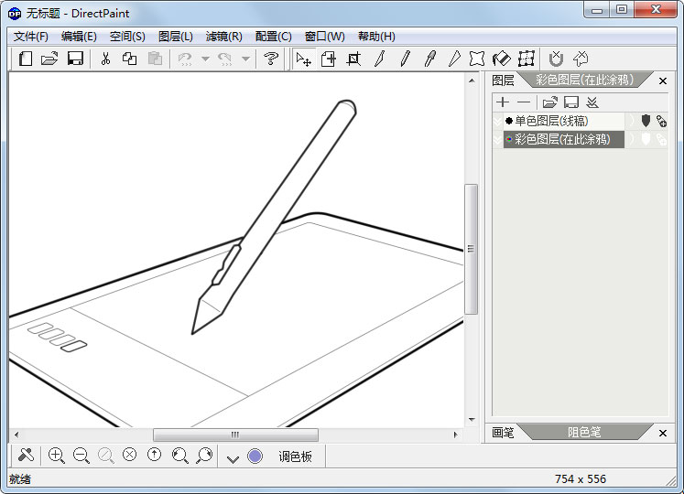Open the 滤镜(R) menu

pos(223,37)
